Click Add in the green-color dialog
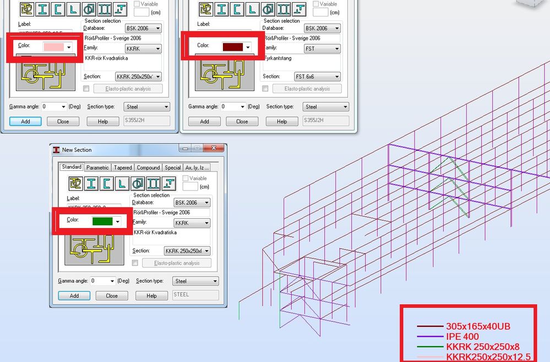This screenshot has height=362, width=550. point(74,296)
